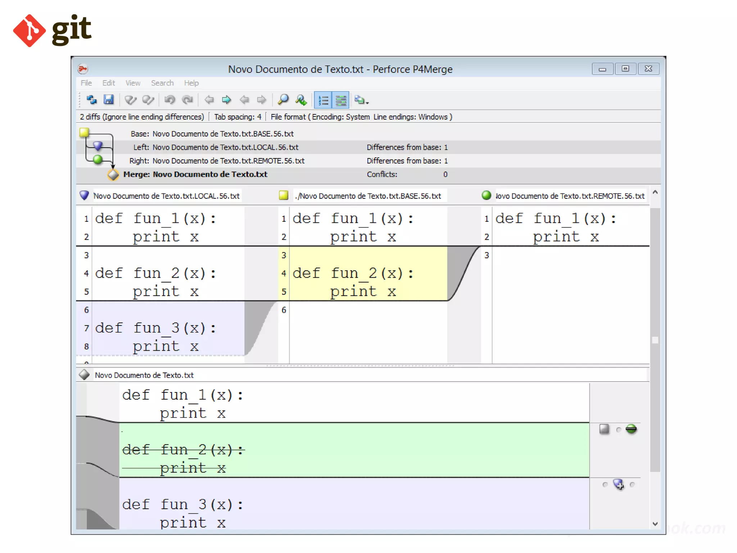Toggle inline differences highlighting button
Screen dimensions: 737x553
(340, 100)
